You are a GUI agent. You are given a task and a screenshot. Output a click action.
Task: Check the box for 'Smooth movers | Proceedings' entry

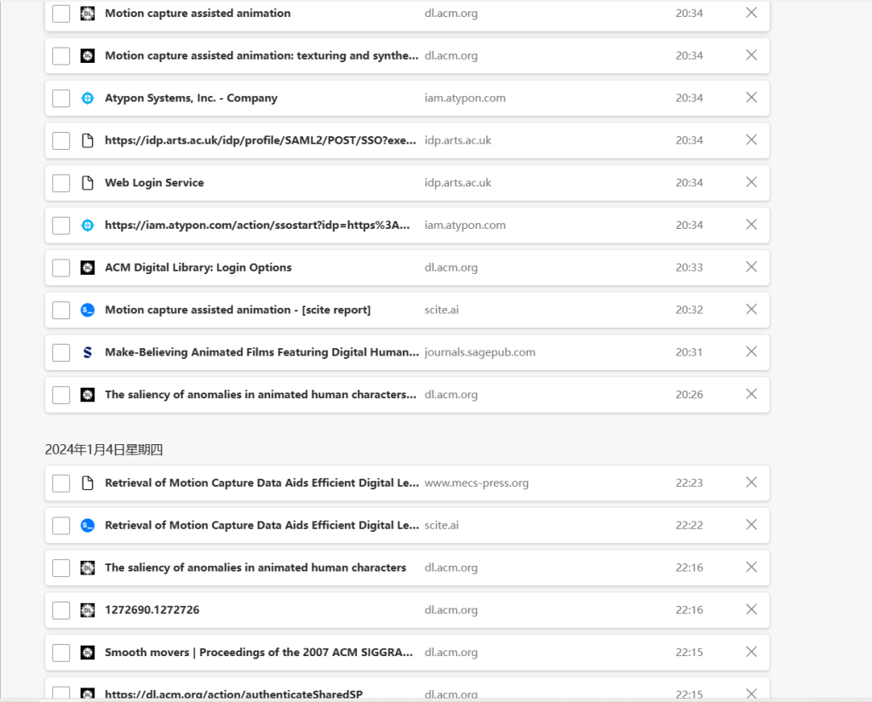(61, 653)
